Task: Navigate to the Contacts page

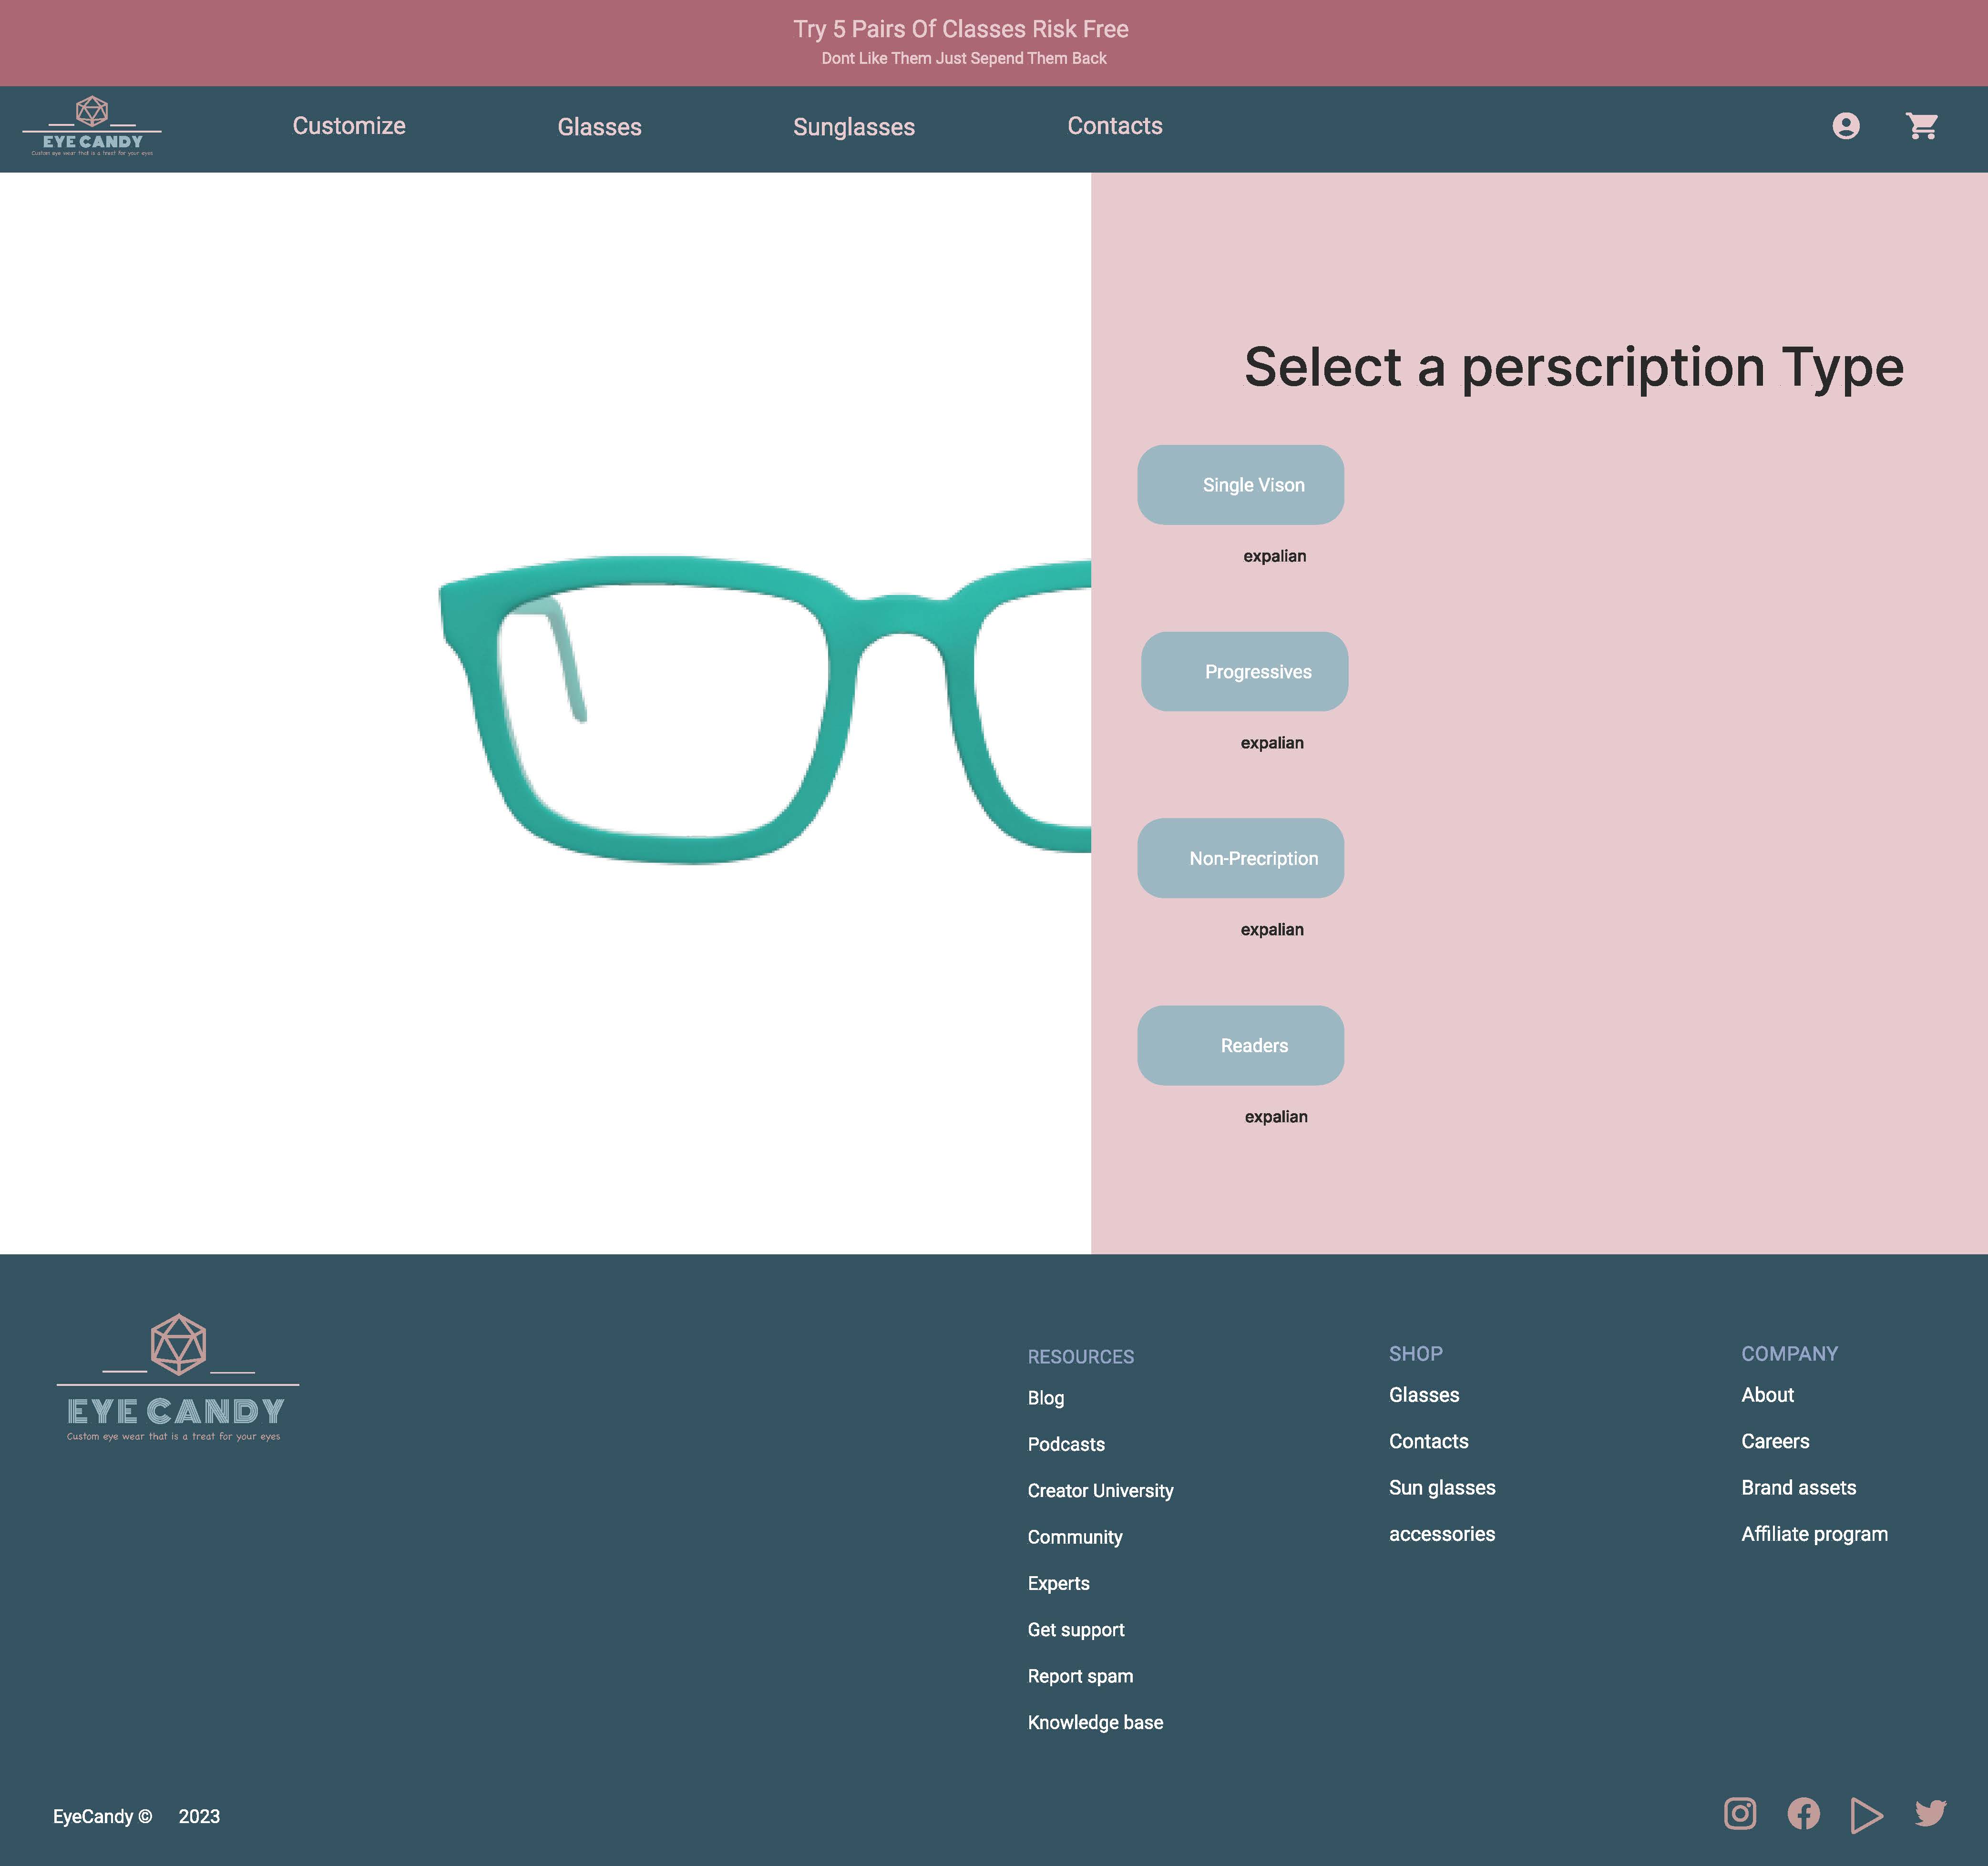Action: click(1115, 126)
